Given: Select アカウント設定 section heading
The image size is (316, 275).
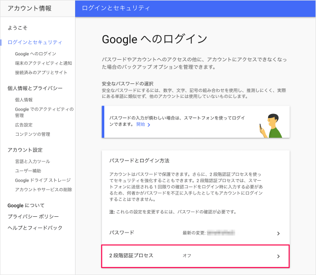Looking at the screenshot, I should [x=25, y=150].
